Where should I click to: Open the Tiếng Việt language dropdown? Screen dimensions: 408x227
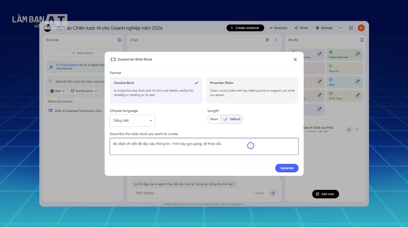[x=132, y=121]
